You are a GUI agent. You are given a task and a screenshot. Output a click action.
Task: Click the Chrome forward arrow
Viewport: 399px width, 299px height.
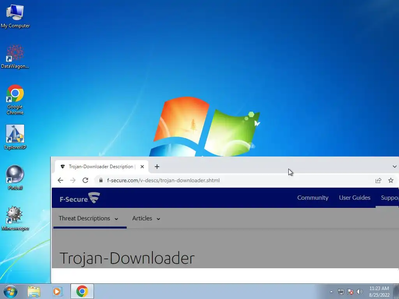73,180
